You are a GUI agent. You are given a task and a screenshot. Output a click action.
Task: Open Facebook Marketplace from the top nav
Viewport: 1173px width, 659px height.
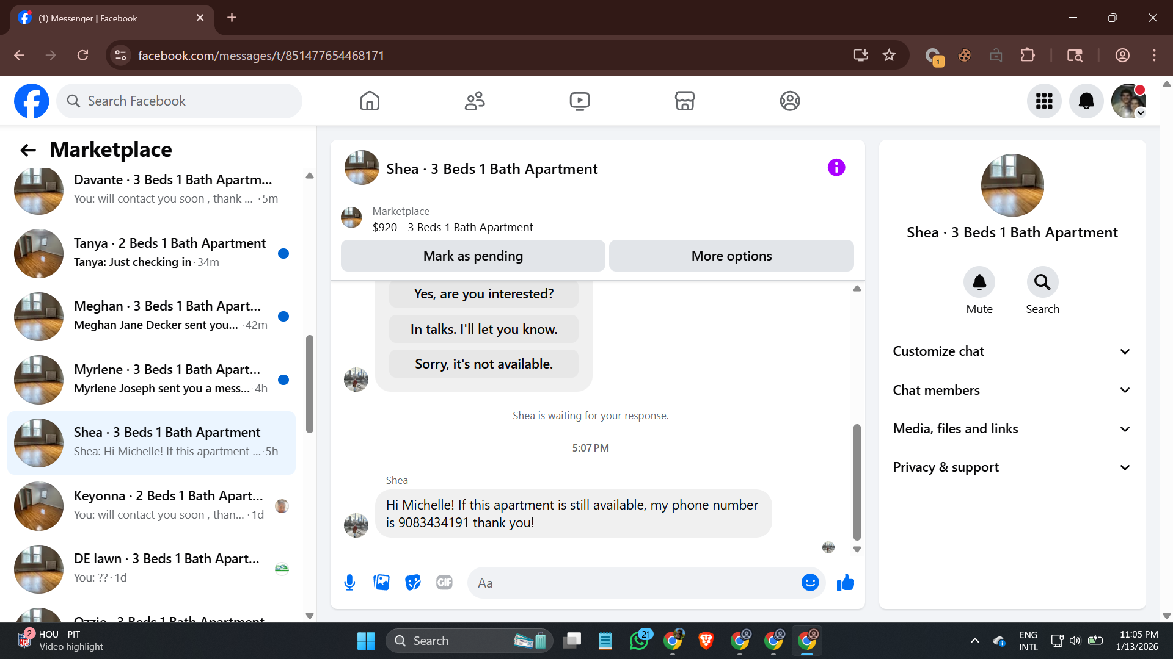tap(684, 101)
